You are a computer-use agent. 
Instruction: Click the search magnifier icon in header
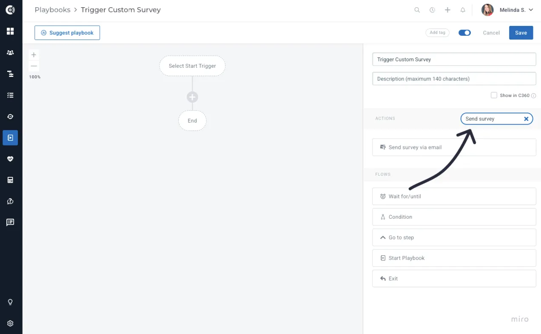click(x=417, y=10)
